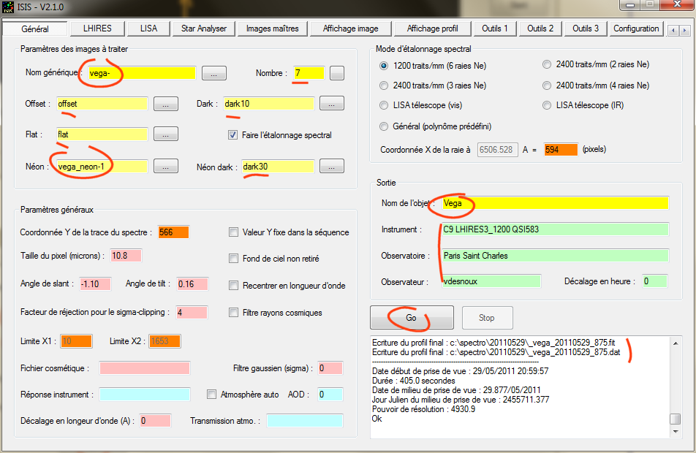
Task: Click browse button next to Flat field
Action: (x=165, y=134)
